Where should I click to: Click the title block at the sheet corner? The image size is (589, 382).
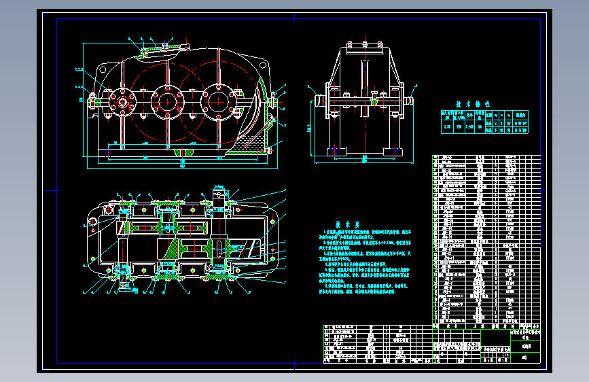[486, 346]
